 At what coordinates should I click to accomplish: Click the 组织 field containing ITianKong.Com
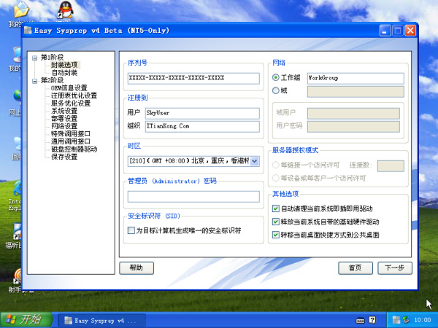coord(202,126)
